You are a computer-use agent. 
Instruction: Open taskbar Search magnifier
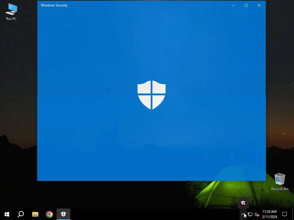[21, 214]
